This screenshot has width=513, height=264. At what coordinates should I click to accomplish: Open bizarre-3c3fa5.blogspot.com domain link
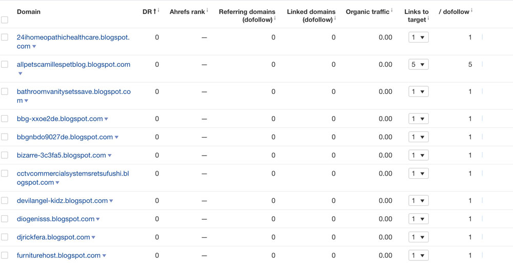point(62,155)
